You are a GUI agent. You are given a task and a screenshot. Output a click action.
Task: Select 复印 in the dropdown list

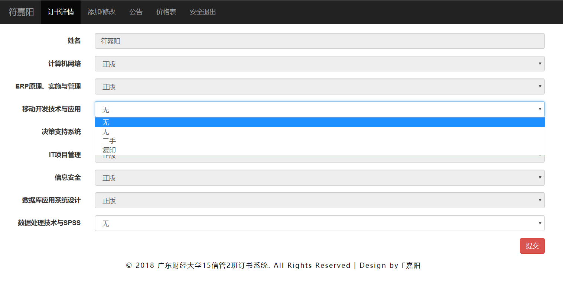tap(319, 150)
